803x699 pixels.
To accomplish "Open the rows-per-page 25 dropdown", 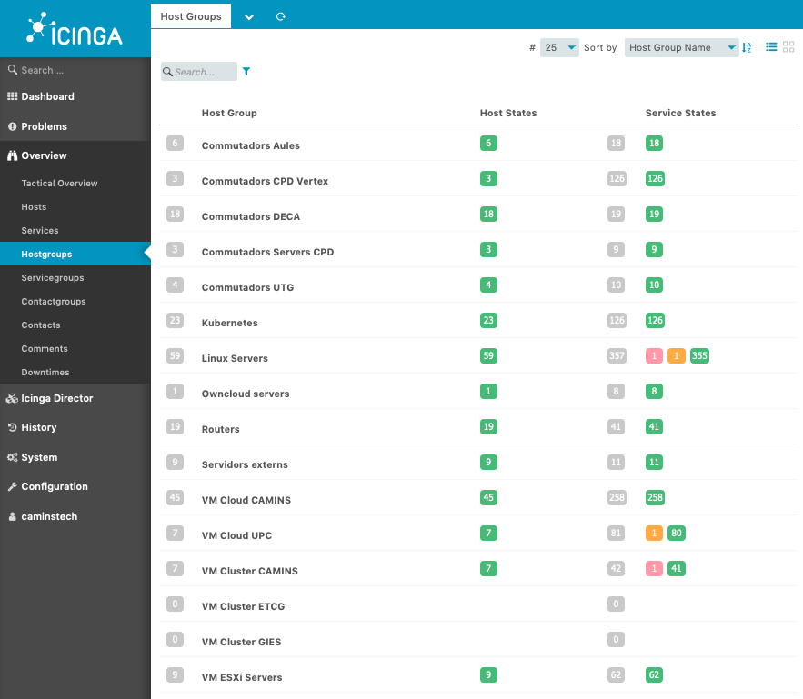I will tap(559, 47).
